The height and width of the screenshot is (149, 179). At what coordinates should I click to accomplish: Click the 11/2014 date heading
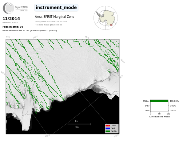click(11, 19)
